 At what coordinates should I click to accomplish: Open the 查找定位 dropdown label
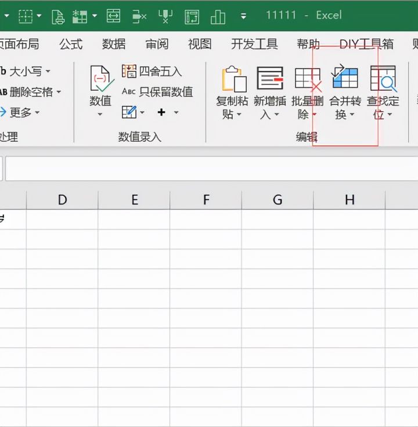[x=383, y=108]
